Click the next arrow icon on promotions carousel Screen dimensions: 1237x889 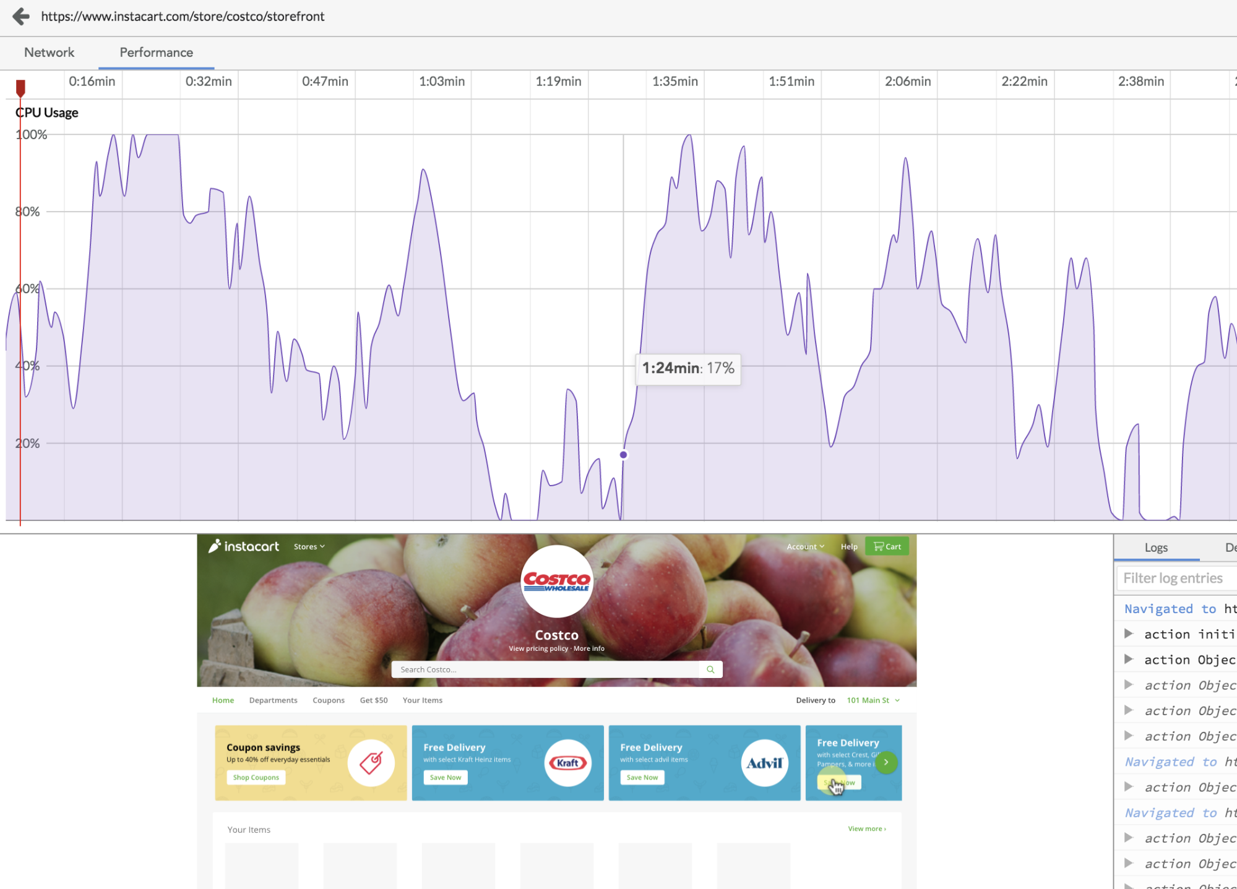pyautogui.click(x=886, y=762)
